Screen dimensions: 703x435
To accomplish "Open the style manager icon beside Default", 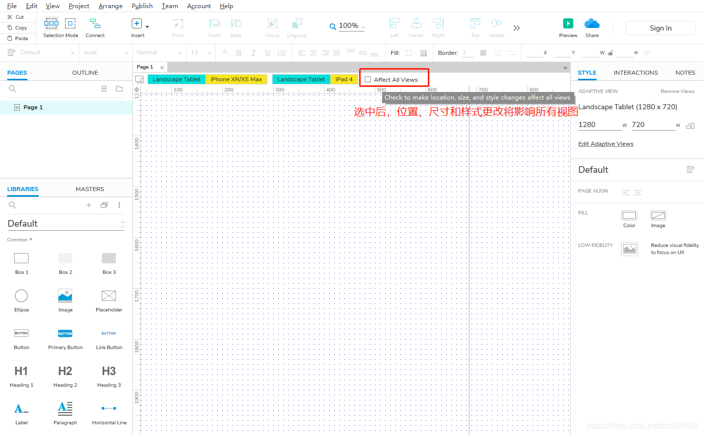I will point(690,169).
